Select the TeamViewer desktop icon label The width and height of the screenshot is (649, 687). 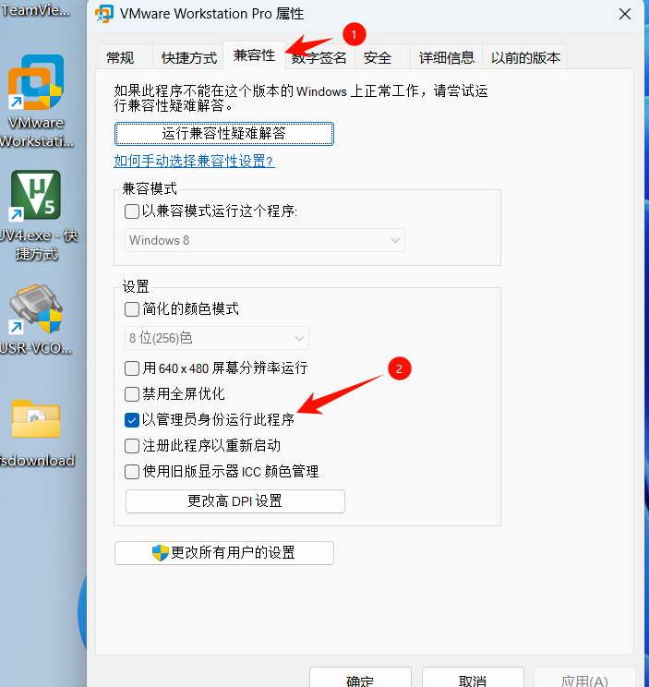(x=36, y=9)
